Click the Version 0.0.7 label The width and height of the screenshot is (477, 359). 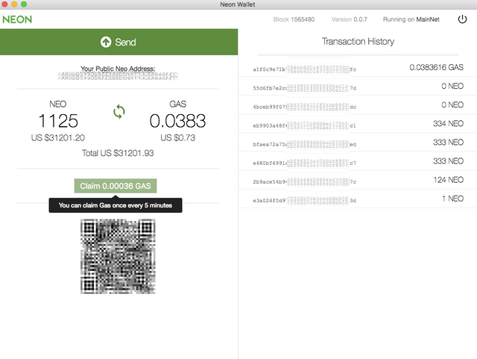point(350,19)
